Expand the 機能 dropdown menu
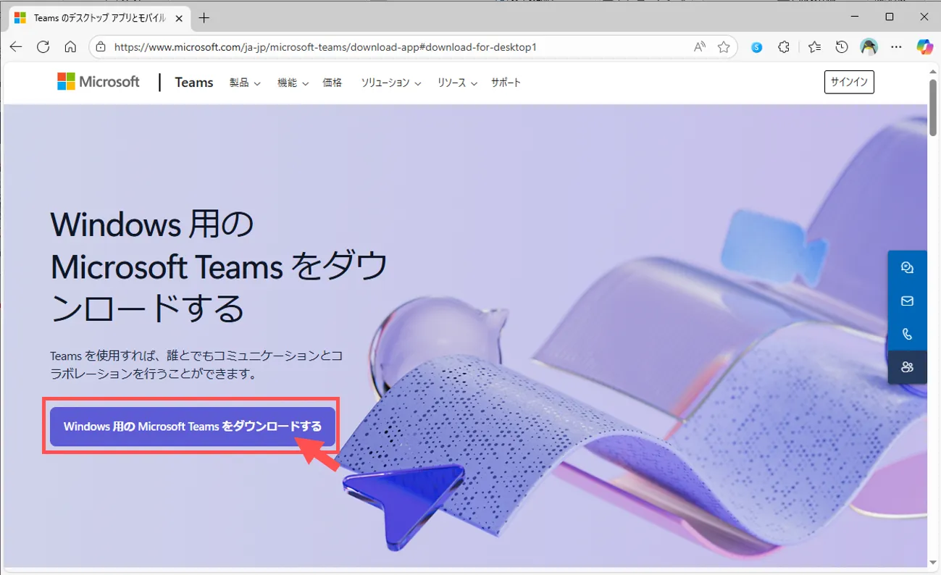 pyautogui.click(x=293, y=83)
